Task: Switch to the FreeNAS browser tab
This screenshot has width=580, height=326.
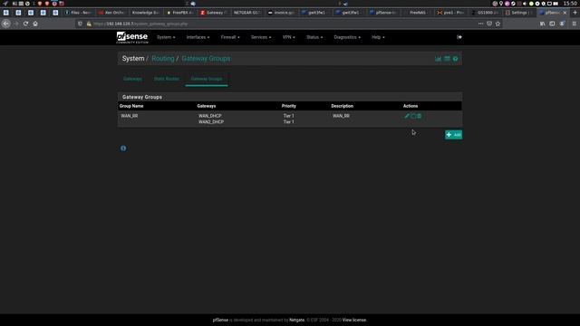Action: (x=417, y=13)
